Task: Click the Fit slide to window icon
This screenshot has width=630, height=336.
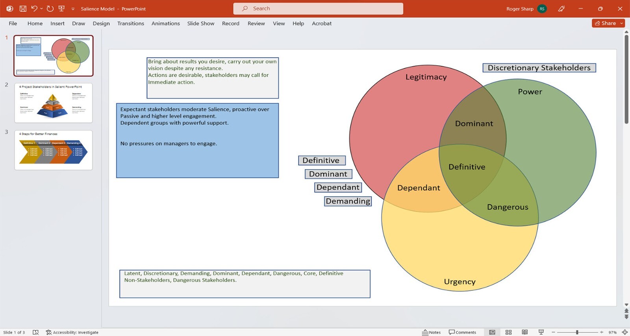Action: click(624, 332)
